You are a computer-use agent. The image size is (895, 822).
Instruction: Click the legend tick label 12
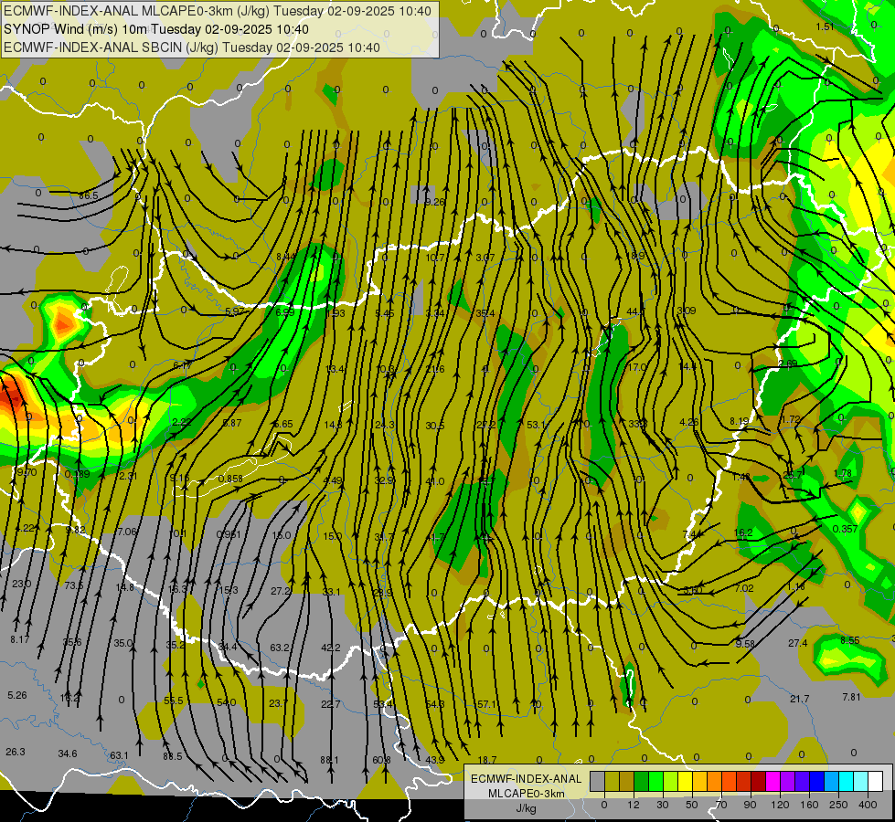(x=634, y=805)
